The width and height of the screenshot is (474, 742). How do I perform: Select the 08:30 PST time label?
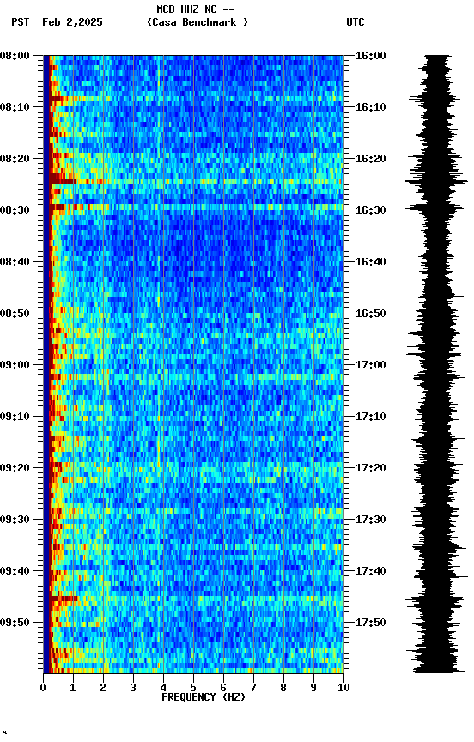[15, 210]
